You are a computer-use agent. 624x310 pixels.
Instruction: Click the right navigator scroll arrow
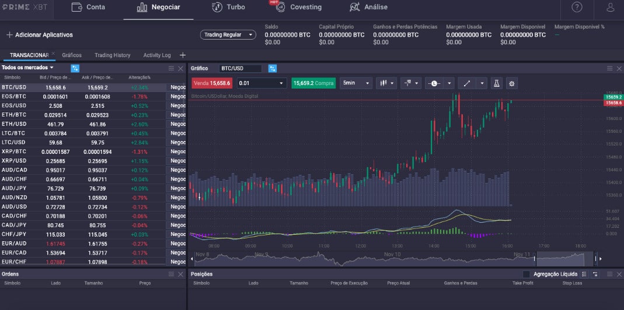click(x=601, y=259)
